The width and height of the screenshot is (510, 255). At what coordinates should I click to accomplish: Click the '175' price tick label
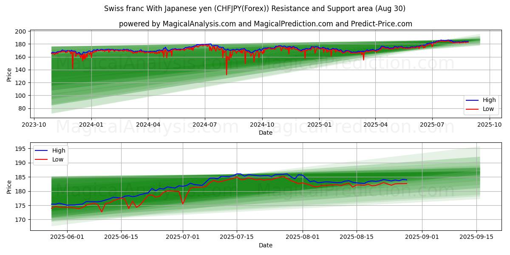click(21, 206)
